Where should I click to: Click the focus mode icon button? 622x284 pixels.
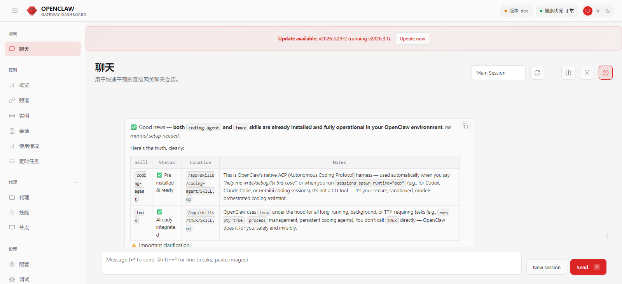tap(587, 73)
